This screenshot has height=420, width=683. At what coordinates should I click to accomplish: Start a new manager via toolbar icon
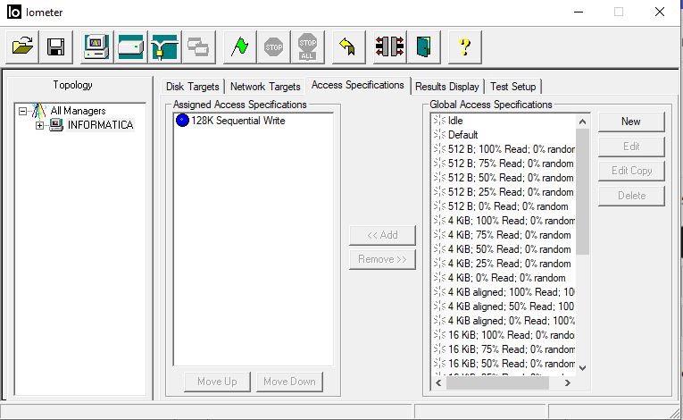tap(97, 46)
